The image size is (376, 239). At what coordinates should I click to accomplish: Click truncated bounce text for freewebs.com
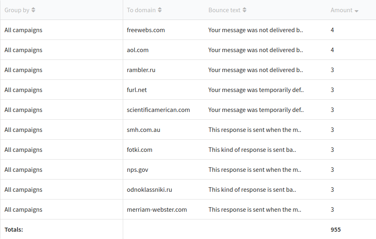point(256,30)
